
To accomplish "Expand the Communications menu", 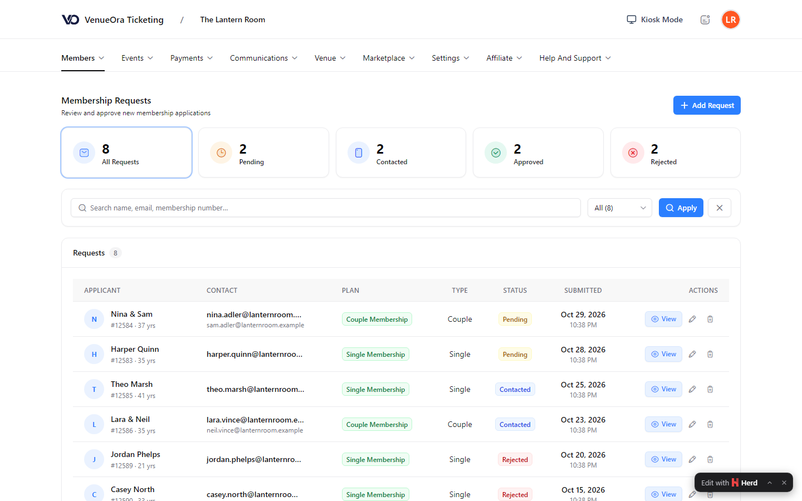I will tap(264, 58).
